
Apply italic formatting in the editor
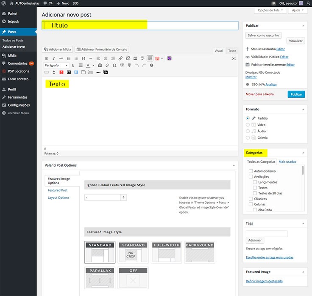54,58
